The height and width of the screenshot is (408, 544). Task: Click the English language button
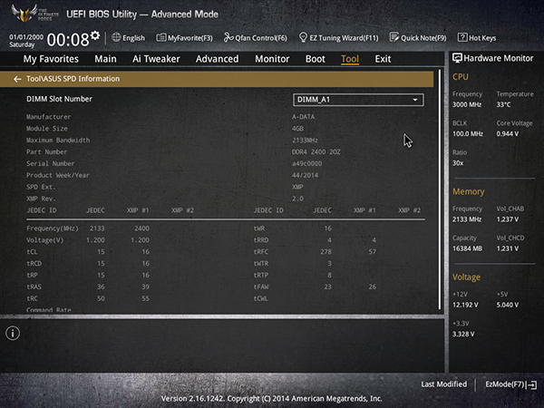pyautogui.click(x=128, y=37)
